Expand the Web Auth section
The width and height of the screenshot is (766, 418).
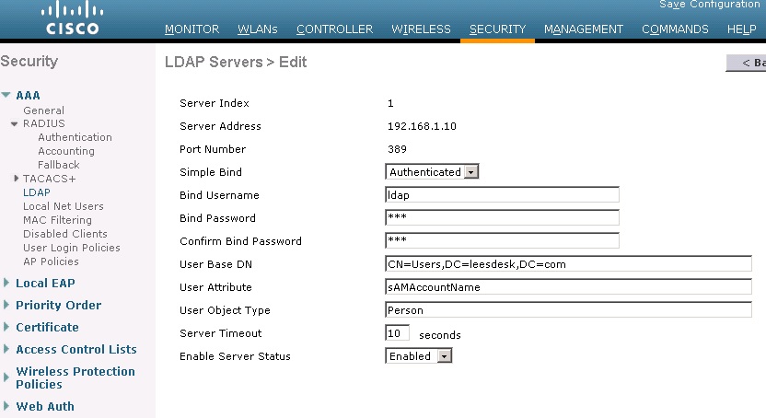tap(6, 407)
